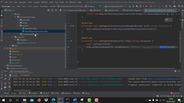Screen dimensions: 184x103
Task: Open the Refactor menu
Action: click(x=44, y=2)
